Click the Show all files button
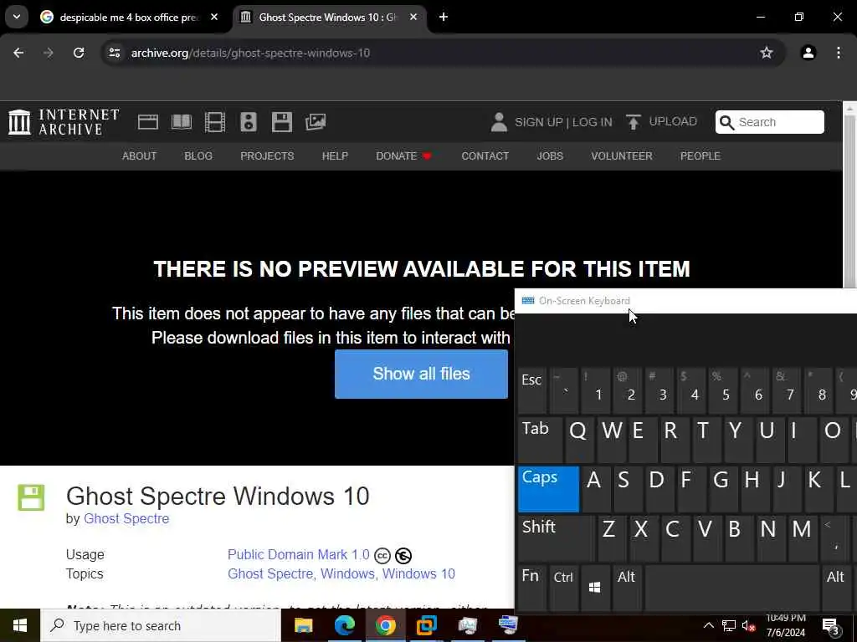 (421, 374)
